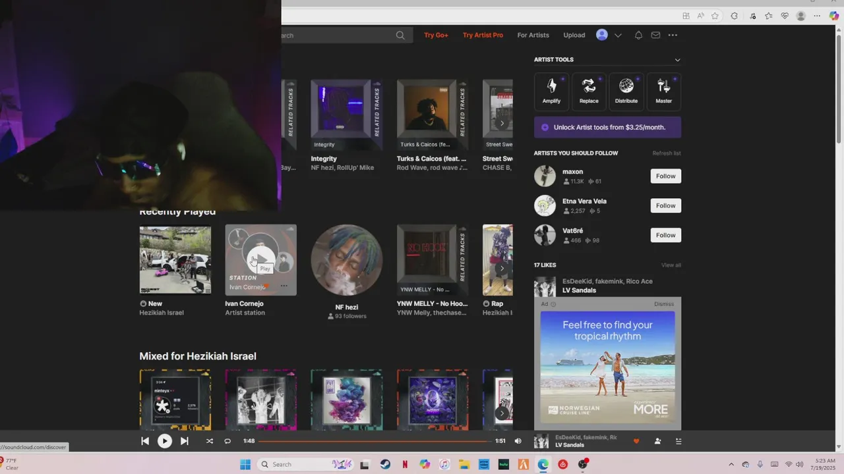Dismiss the Norwegian Cruise Line ad
This screenshot has width=844, height=474.
pyautogui.click(x=664, y=304)
